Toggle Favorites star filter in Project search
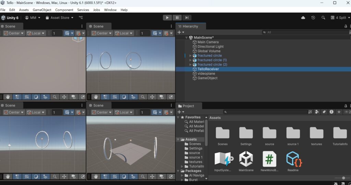Screen dimensions: 351x185 pyautogui.click(x=339, y=112)
